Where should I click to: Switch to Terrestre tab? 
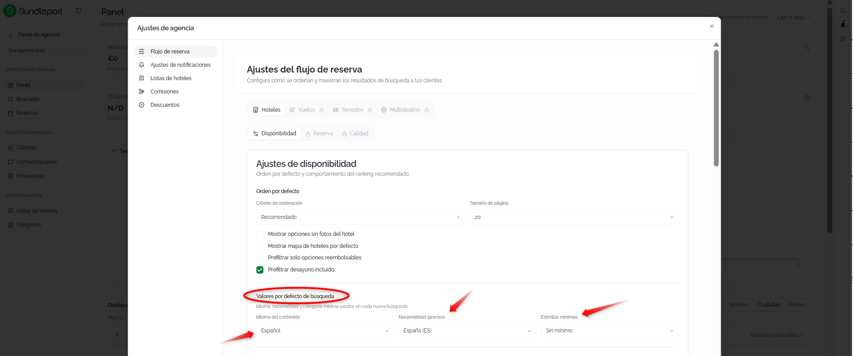point(352,110)
